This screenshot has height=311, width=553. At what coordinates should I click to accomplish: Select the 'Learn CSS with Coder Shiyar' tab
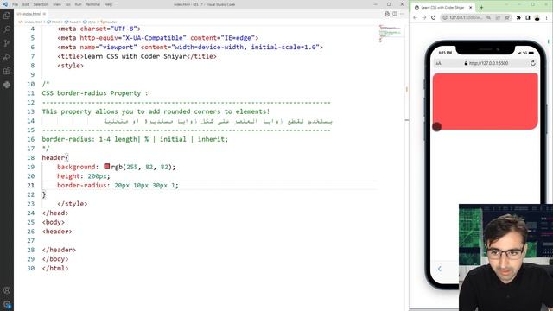pos(443,7)
